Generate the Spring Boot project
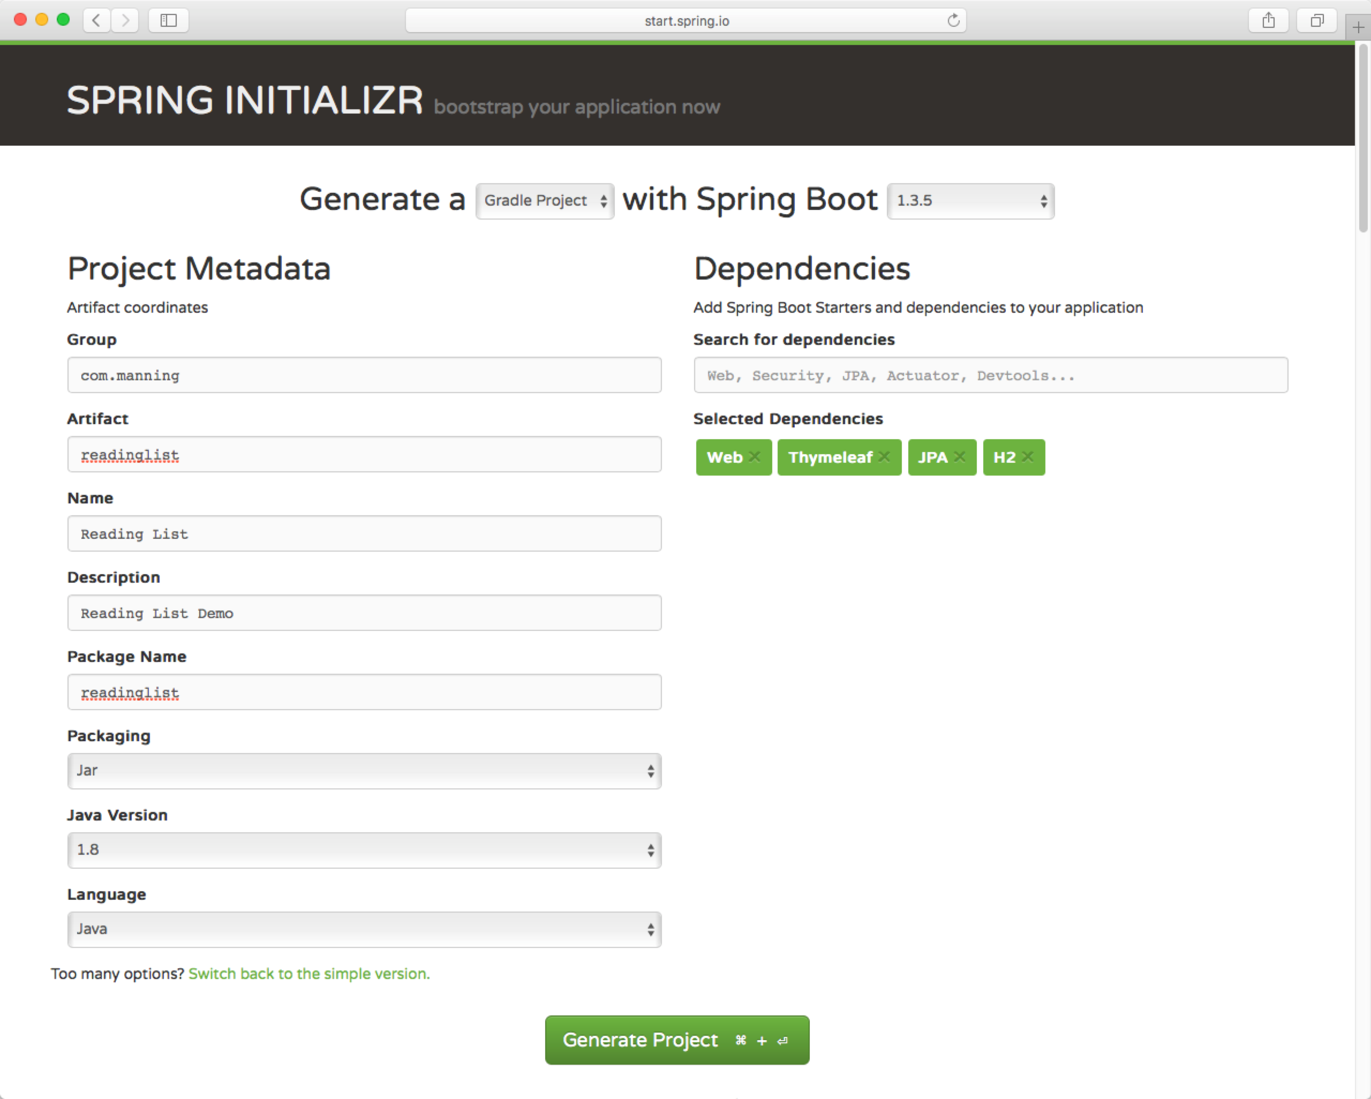The width and height of the screenshot is (1371, 1099). click(676, 1040)
